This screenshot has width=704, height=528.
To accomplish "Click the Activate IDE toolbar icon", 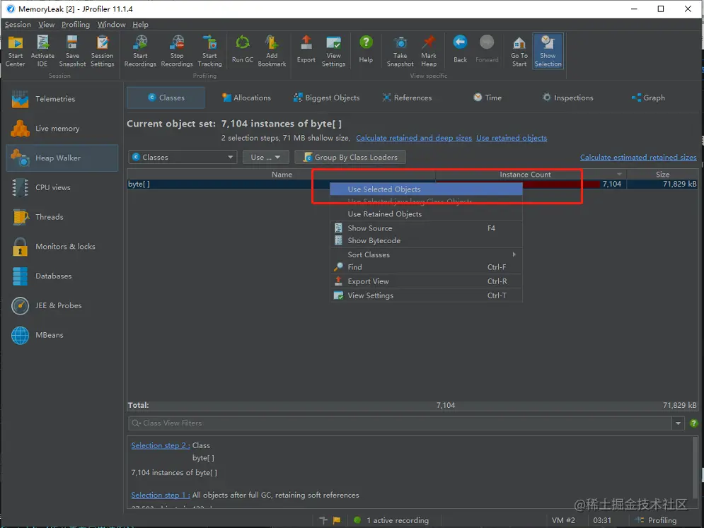I will (42, 51).
